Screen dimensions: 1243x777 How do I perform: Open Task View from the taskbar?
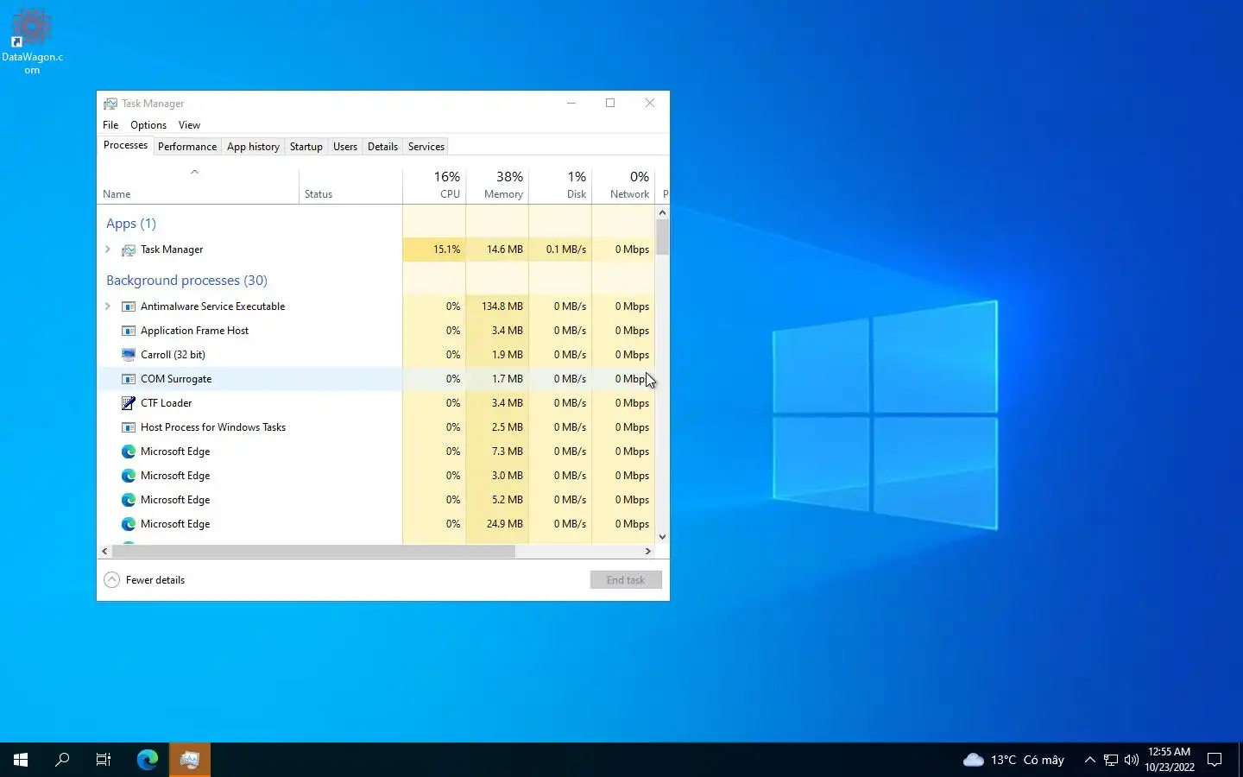[104, 760]
